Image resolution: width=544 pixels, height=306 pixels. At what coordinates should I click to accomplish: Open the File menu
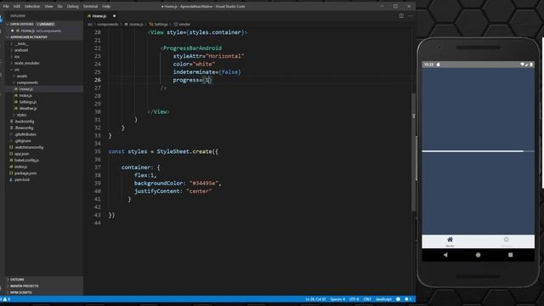coord(6,6)
